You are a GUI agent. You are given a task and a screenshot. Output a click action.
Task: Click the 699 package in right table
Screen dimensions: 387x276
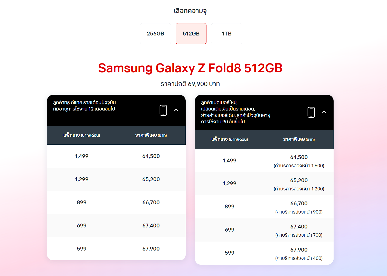tap(230, 230)
